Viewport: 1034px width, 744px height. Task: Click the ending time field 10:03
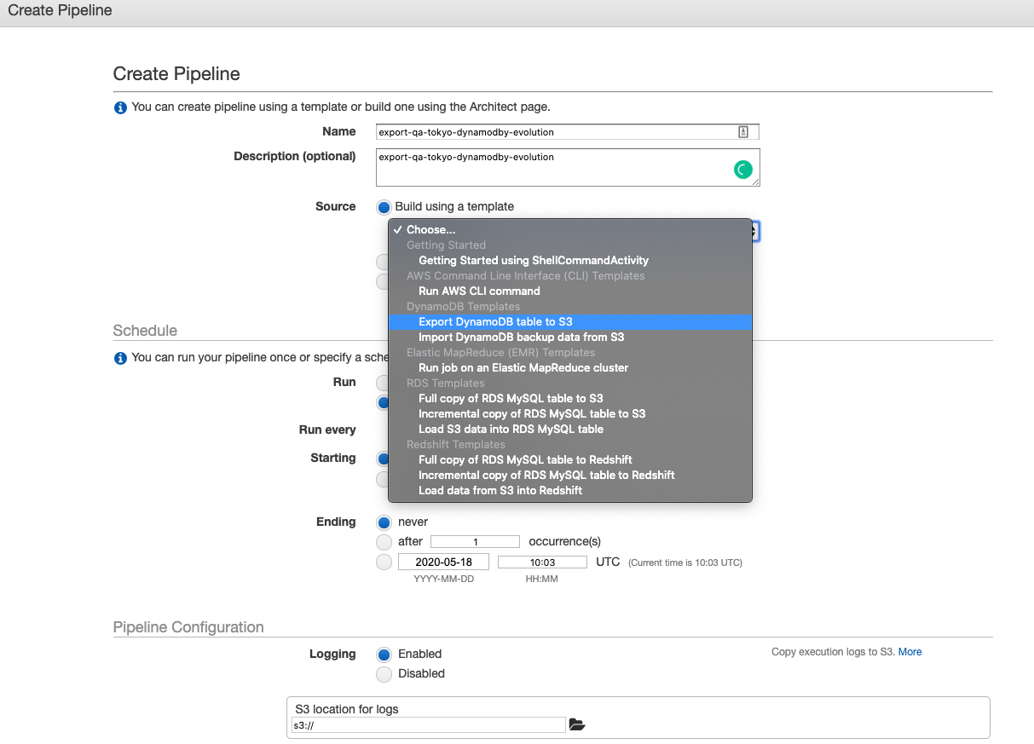click(542, 562)
